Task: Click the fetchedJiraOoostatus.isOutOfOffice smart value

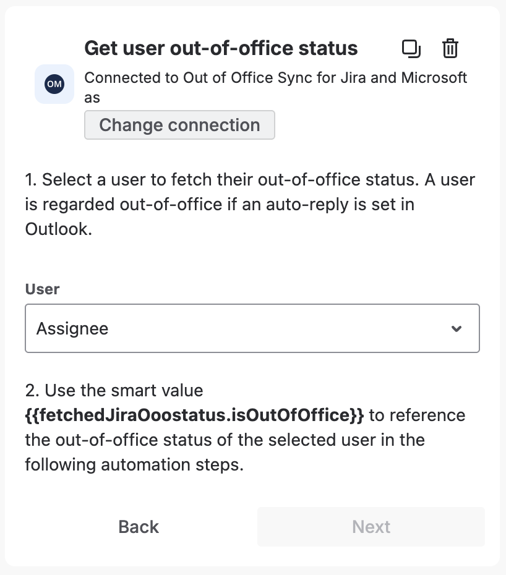Action: 195,415
